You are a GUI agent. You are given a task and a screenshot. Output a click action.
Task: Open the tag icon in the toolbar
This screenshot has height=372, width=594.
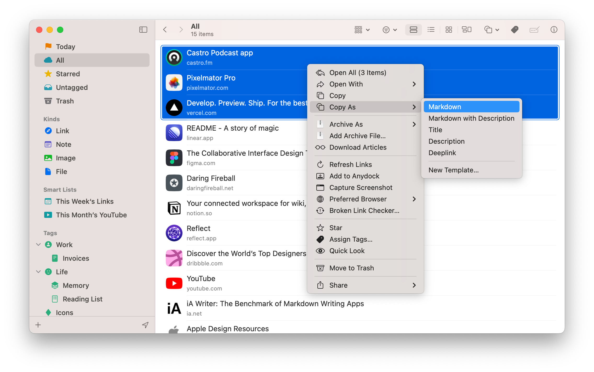click(x=514, y=30)
